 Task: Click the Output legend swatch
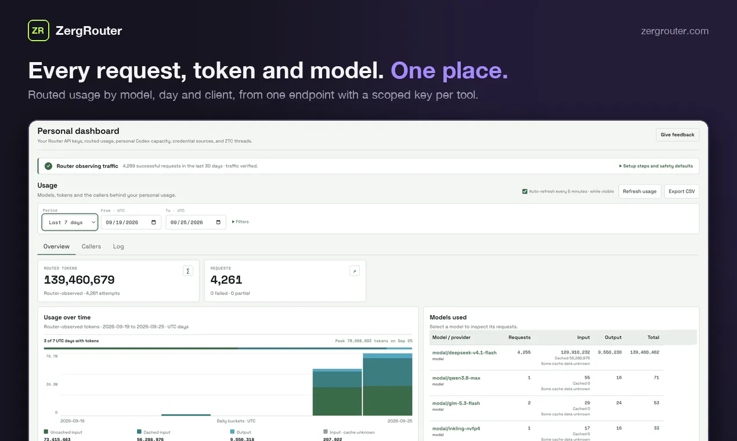pyautogui.click(x=232, y=432)
